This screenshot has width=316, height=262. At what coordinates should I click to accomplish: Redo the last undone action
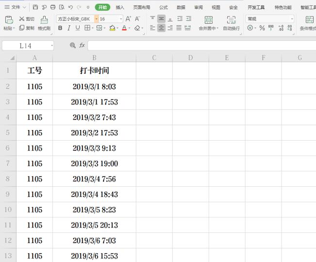click(x=79, y=7)
